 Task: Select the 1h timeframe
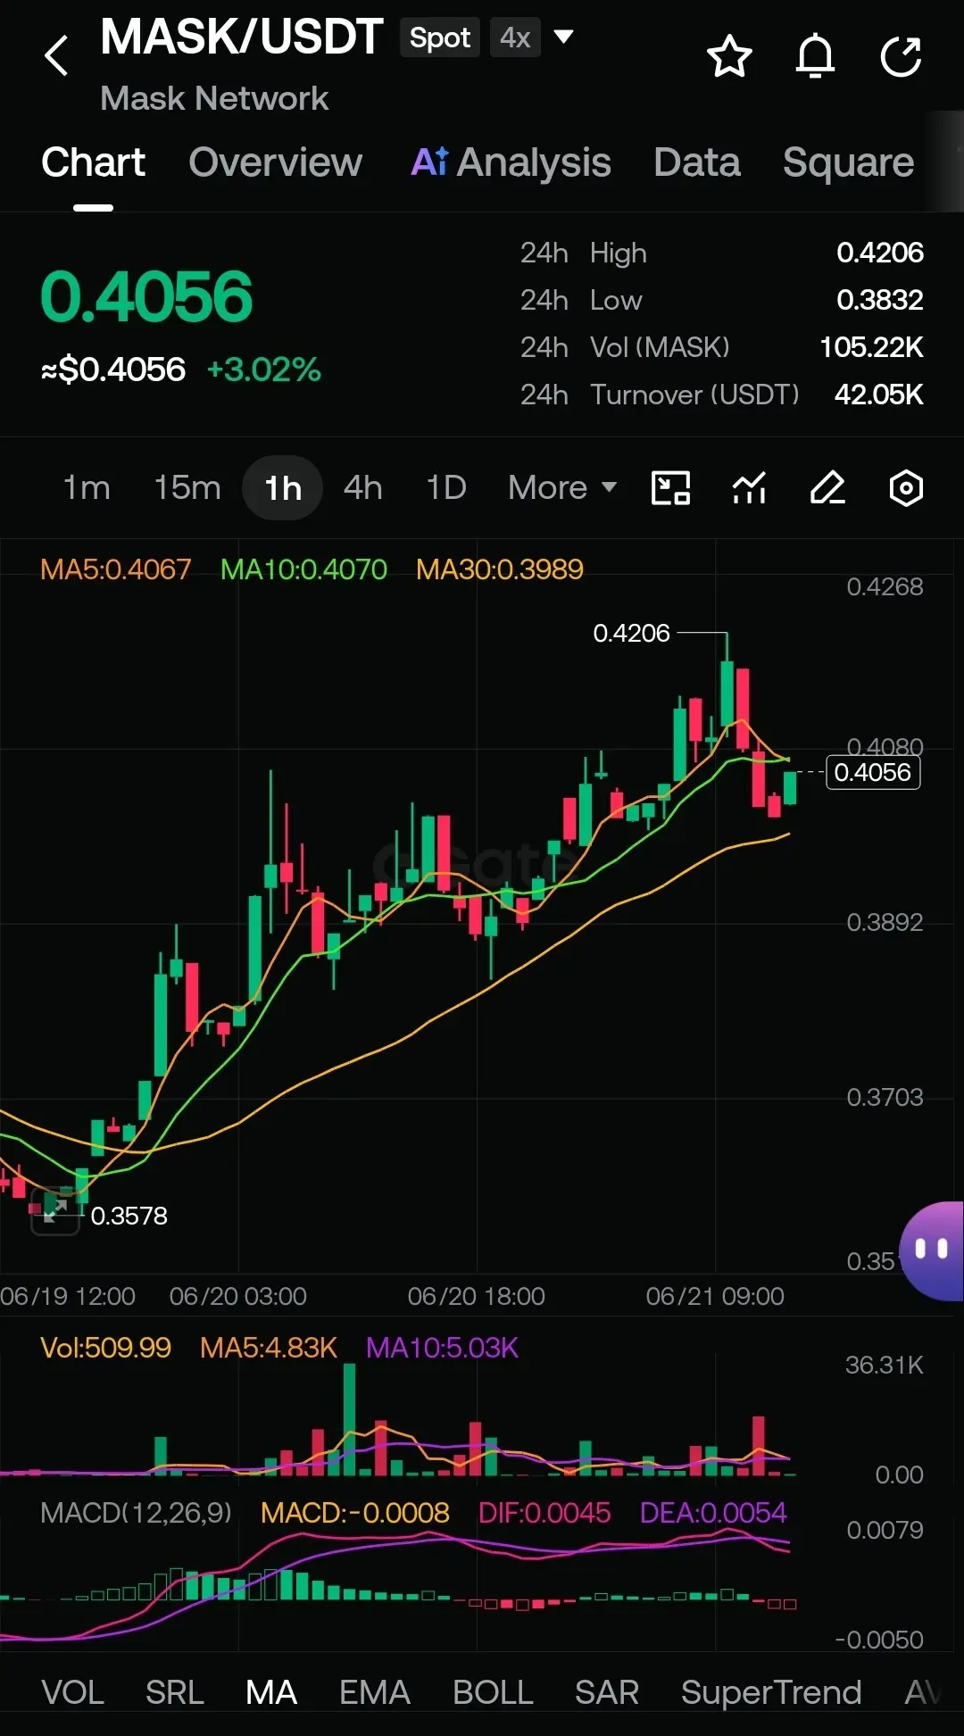283,488
